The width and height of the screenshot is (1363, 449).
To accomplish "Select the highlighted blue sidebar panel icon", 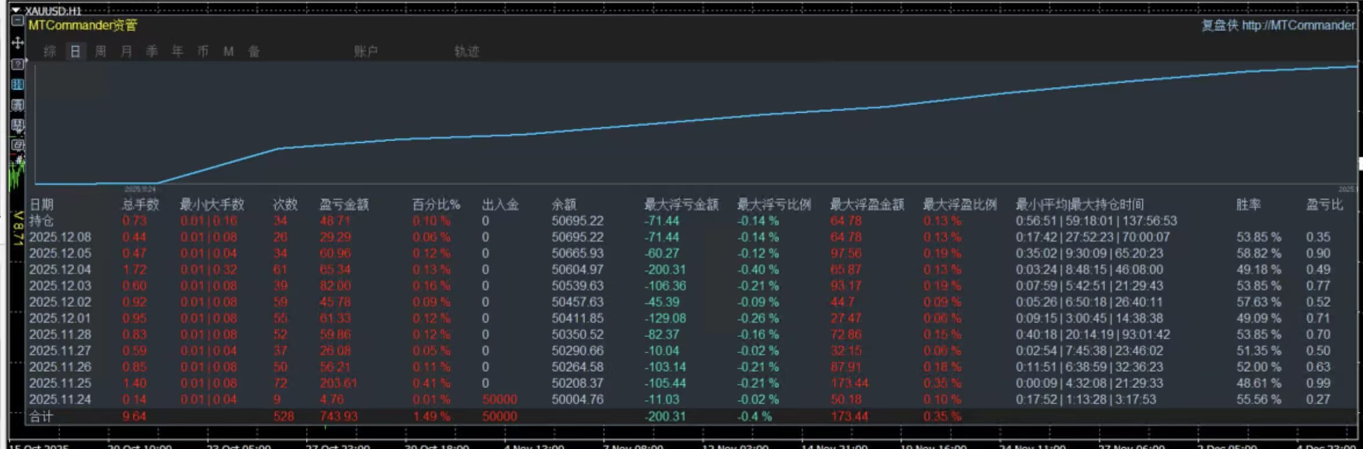I will coord(17,84).
